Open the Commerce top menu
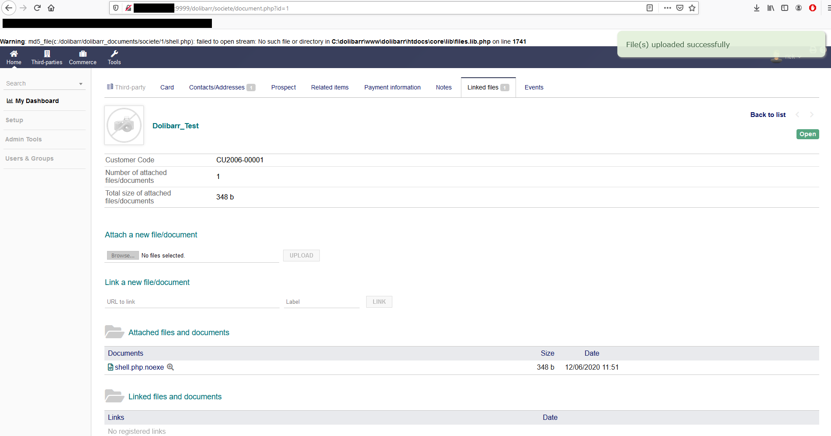The height and width of the screenshot is (436, 831). 83,57
